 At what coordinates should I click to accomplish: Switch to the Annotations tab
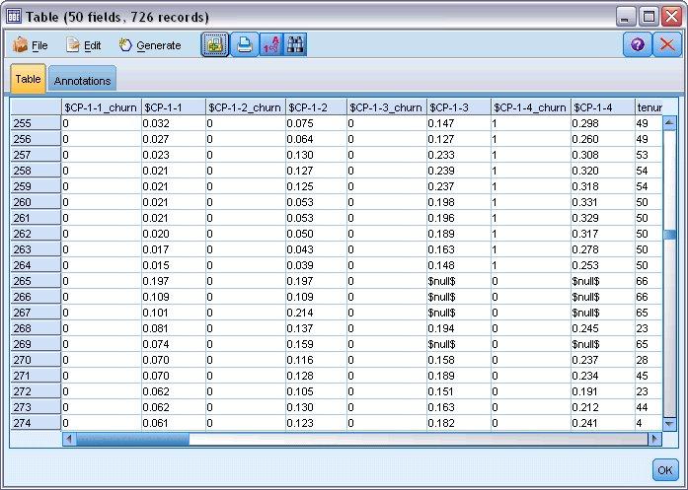coord(82,80)
